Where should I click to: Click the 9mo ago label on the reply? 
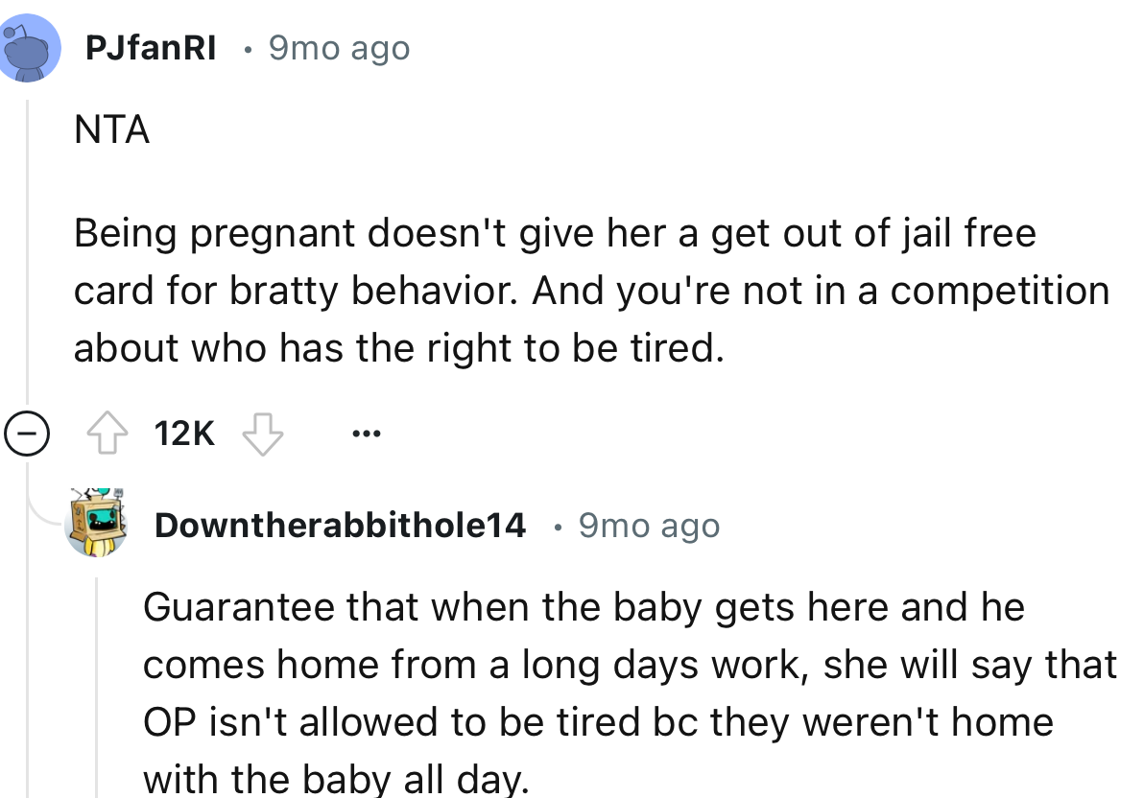[x=649, y=525]
